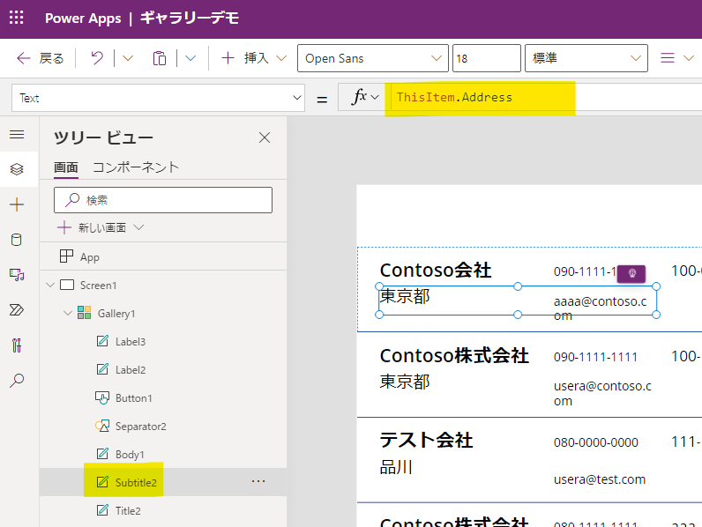
Task: Click the font size field showing 18
Action: 487,58
